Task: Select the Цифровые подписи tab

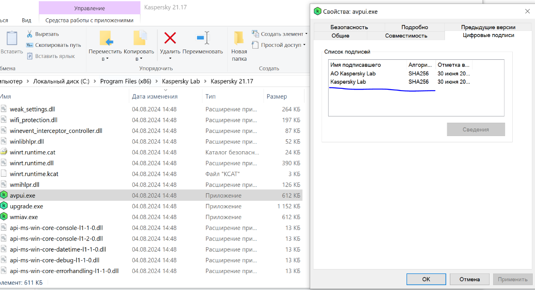Action: point(488,35)
